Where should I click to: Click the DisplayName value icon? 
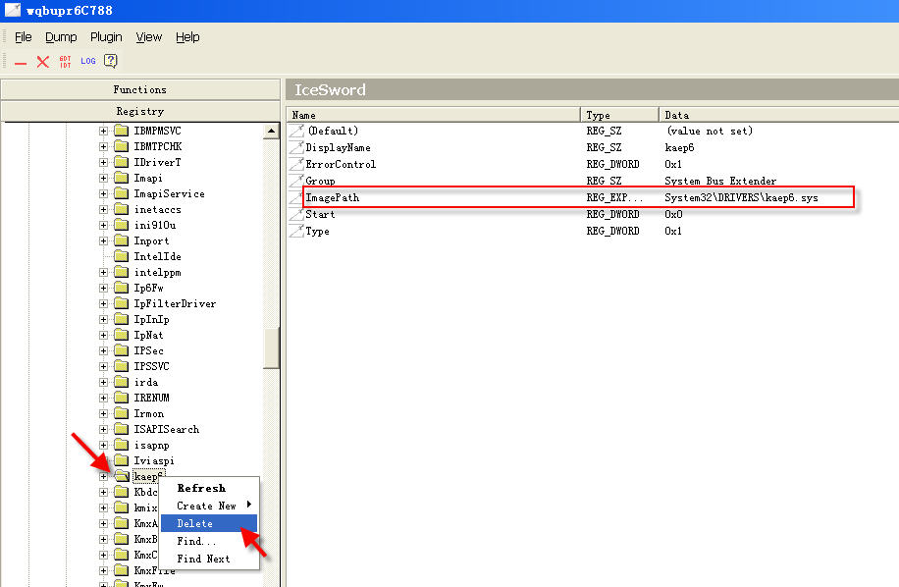click(296, 147)
